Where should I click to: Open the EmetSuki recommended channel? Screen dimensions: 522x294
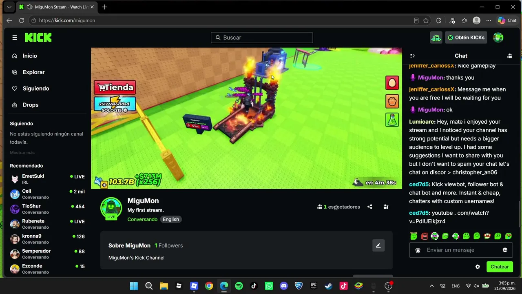click(x=47, y=179)
